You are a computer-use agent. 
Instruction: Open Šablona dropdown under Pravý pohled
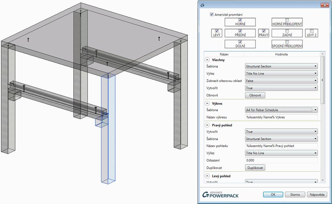pyautogui.click(x=281, y=139)
